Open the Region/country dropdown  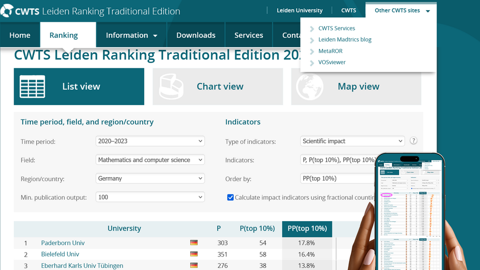pyautogui.click(x=150, y=179)
